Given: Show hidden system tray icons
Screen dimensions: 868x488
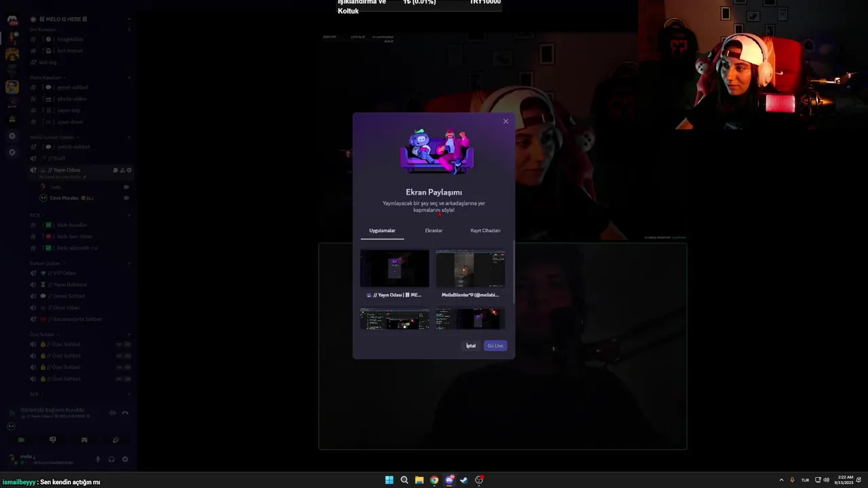Looking at the screenshot, I should pyautogui.click(x=781, y=480).
